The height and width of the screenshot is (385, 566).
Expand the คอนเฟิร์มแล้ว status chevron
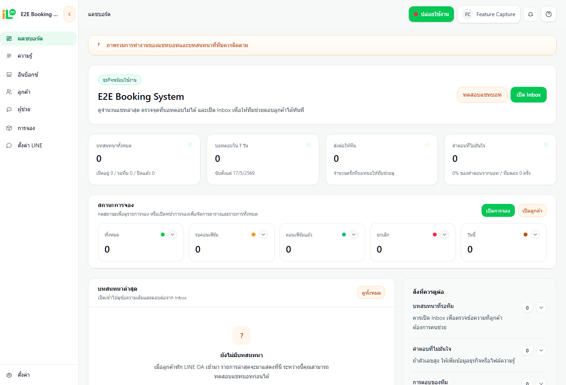(x=354, y=235)
